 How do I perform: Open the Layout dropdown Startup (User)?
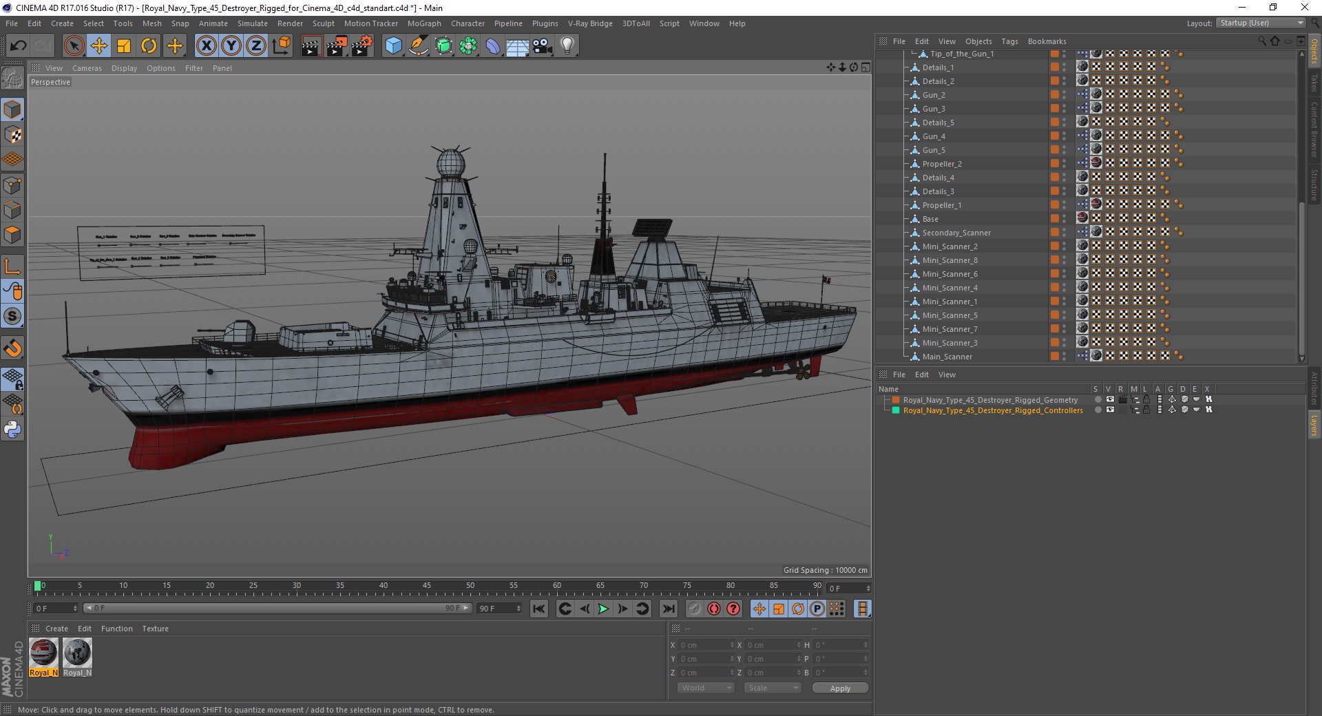(1261, 23)
